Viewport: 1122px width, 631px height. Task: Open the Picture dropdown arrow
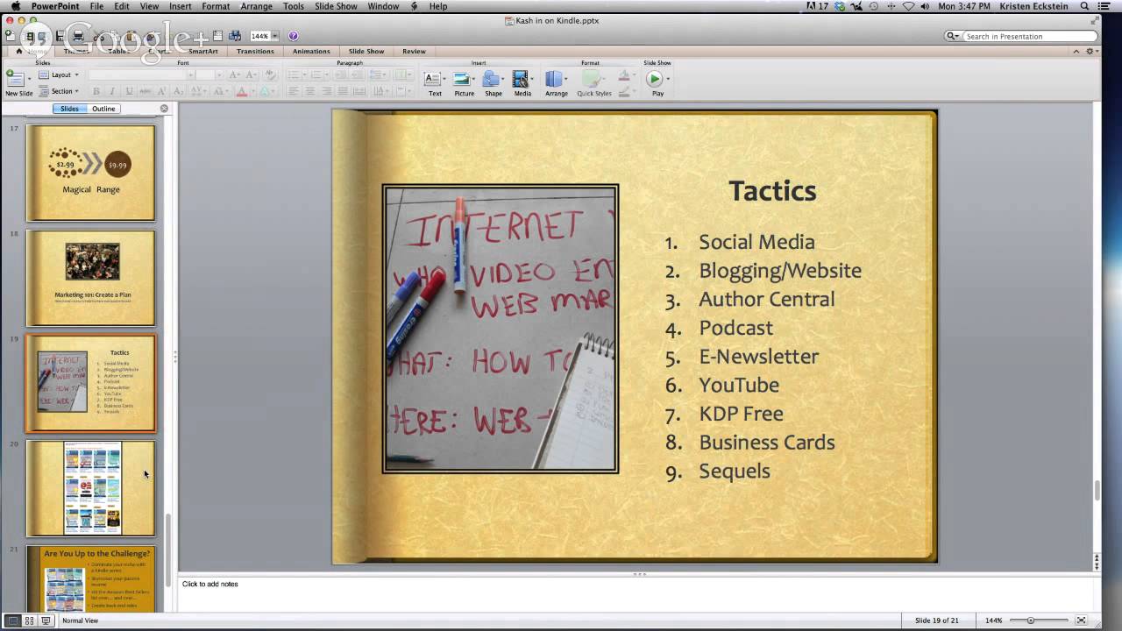pos(474,79)
